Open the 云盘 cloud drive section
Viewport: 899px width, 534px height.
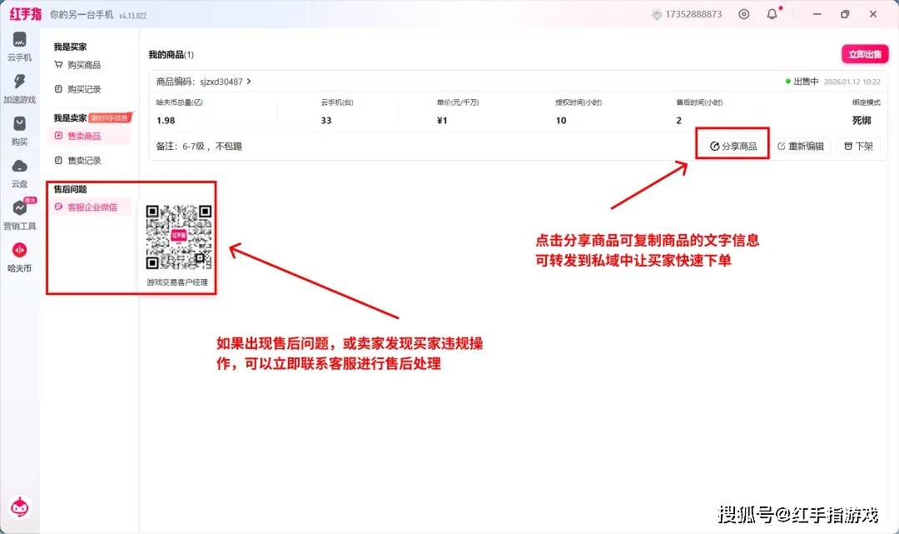tap(19, 173)
